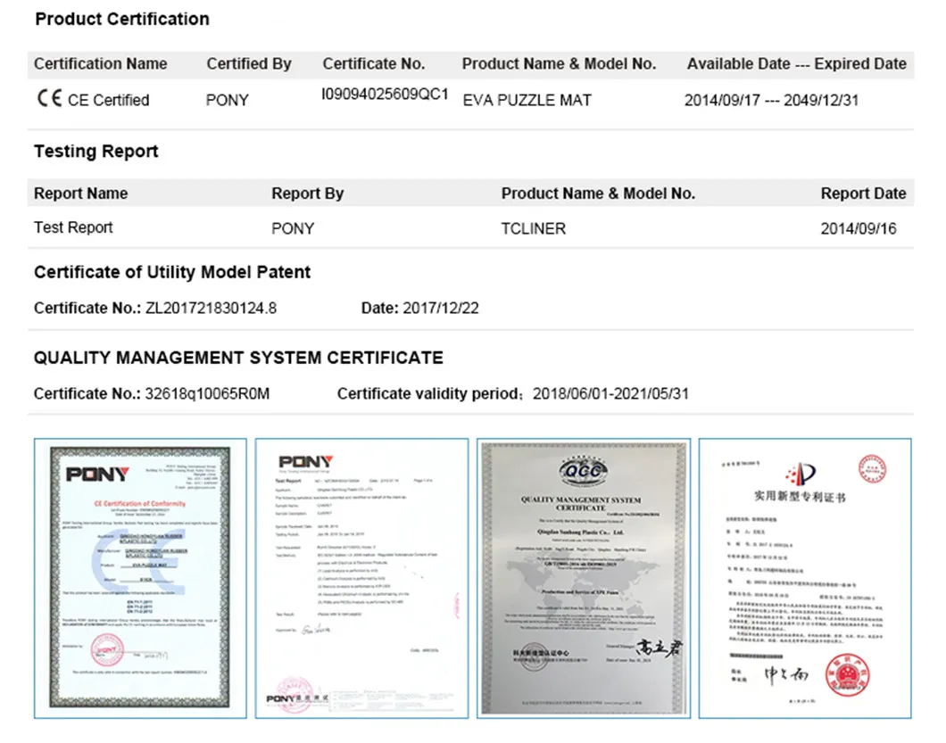
Task: Select patent number ZL201721830124.8
Action: click(211, 309)
